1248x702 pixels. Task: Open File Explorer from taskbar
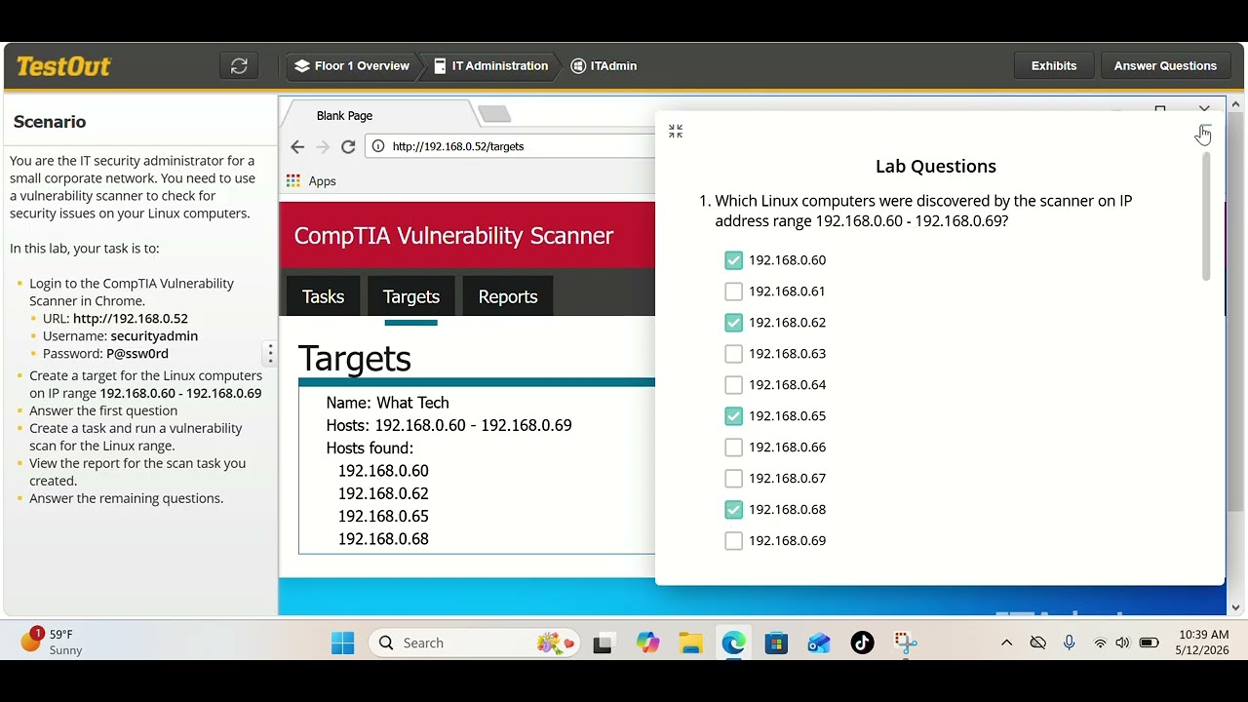690,643
